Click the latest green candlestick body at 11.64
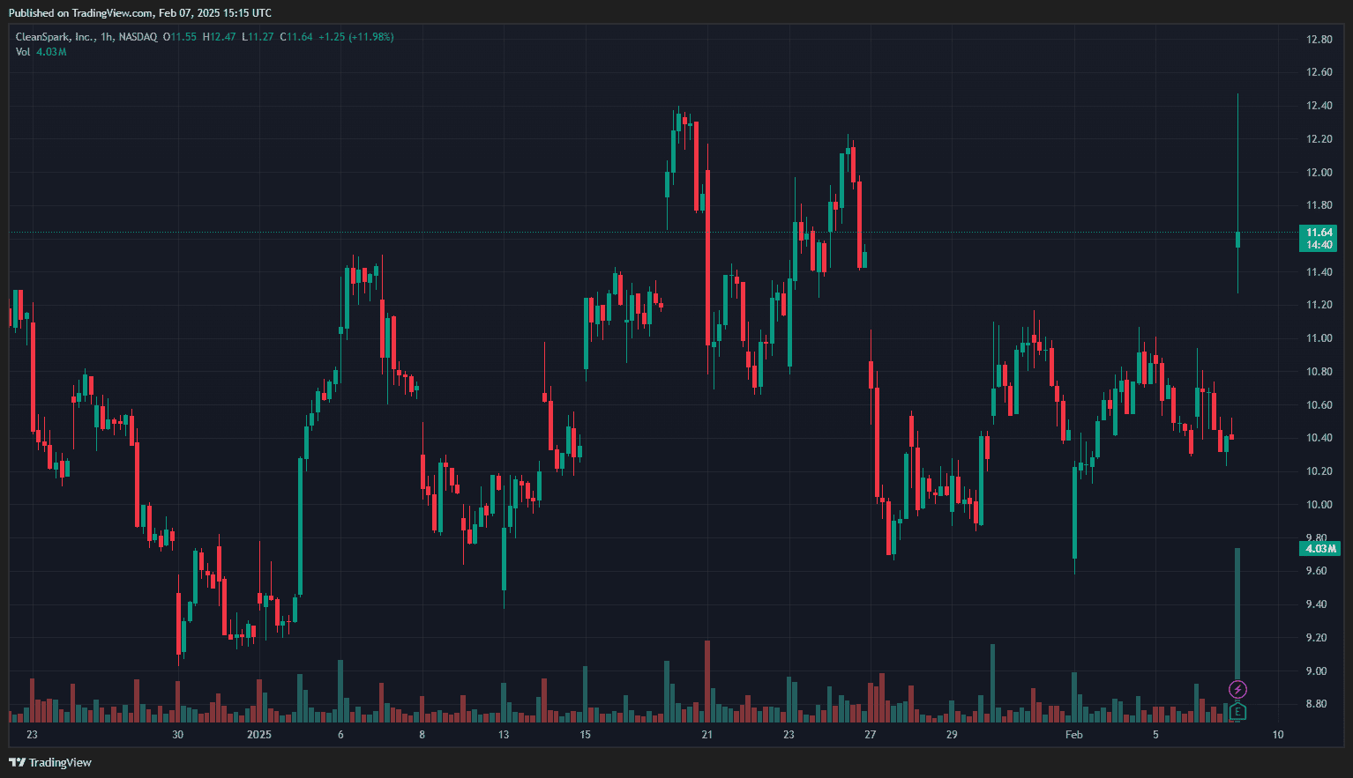The height and width of the screenshot is (778, 1353). 1238,240
